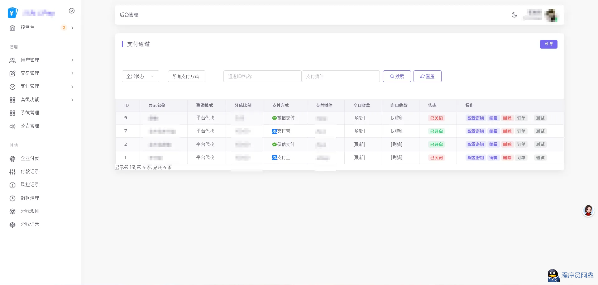
Task: Go to 数据清理 clock icon item
Action: coord(12,198)
